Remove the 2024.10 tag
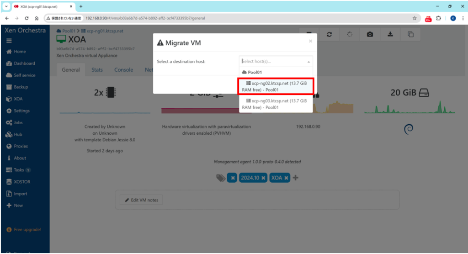Screen dimensions: 468x254 [263, 178]
